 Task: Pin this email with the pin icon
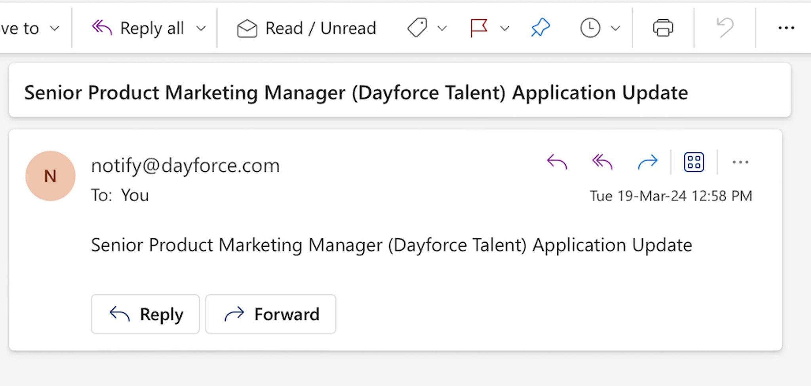(541, 28)
